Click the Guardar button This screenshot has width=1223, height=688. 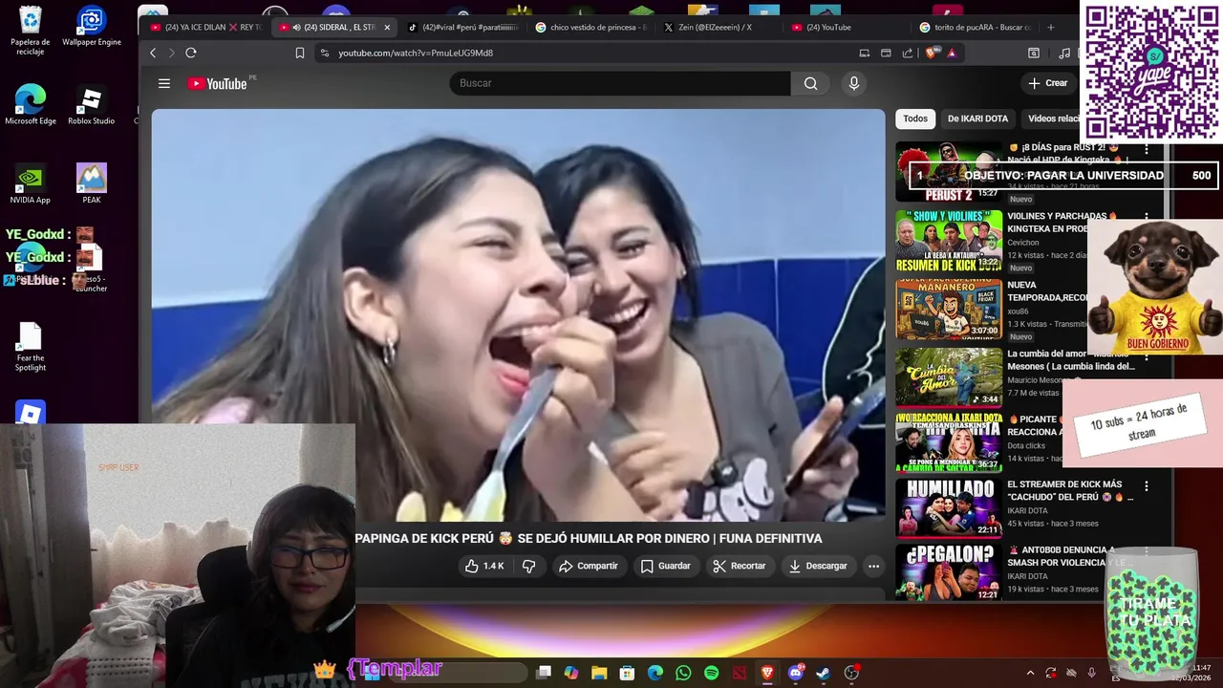[x=665, y=566]
